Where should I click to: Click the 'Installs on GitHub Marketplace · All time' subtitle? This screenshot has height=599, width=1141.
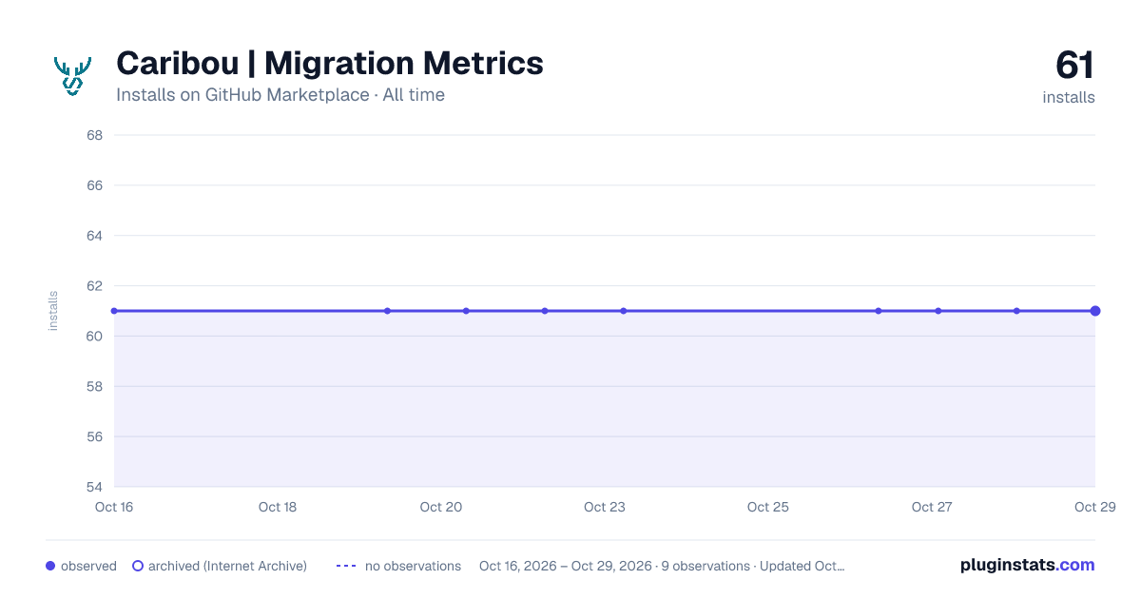[280, 95]
